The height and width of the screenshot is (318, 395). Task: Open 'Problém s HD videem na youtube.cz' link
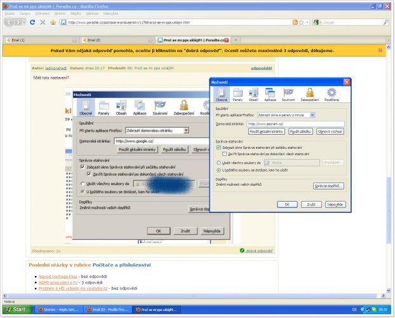pyautogui.click(x=73, y=288)
